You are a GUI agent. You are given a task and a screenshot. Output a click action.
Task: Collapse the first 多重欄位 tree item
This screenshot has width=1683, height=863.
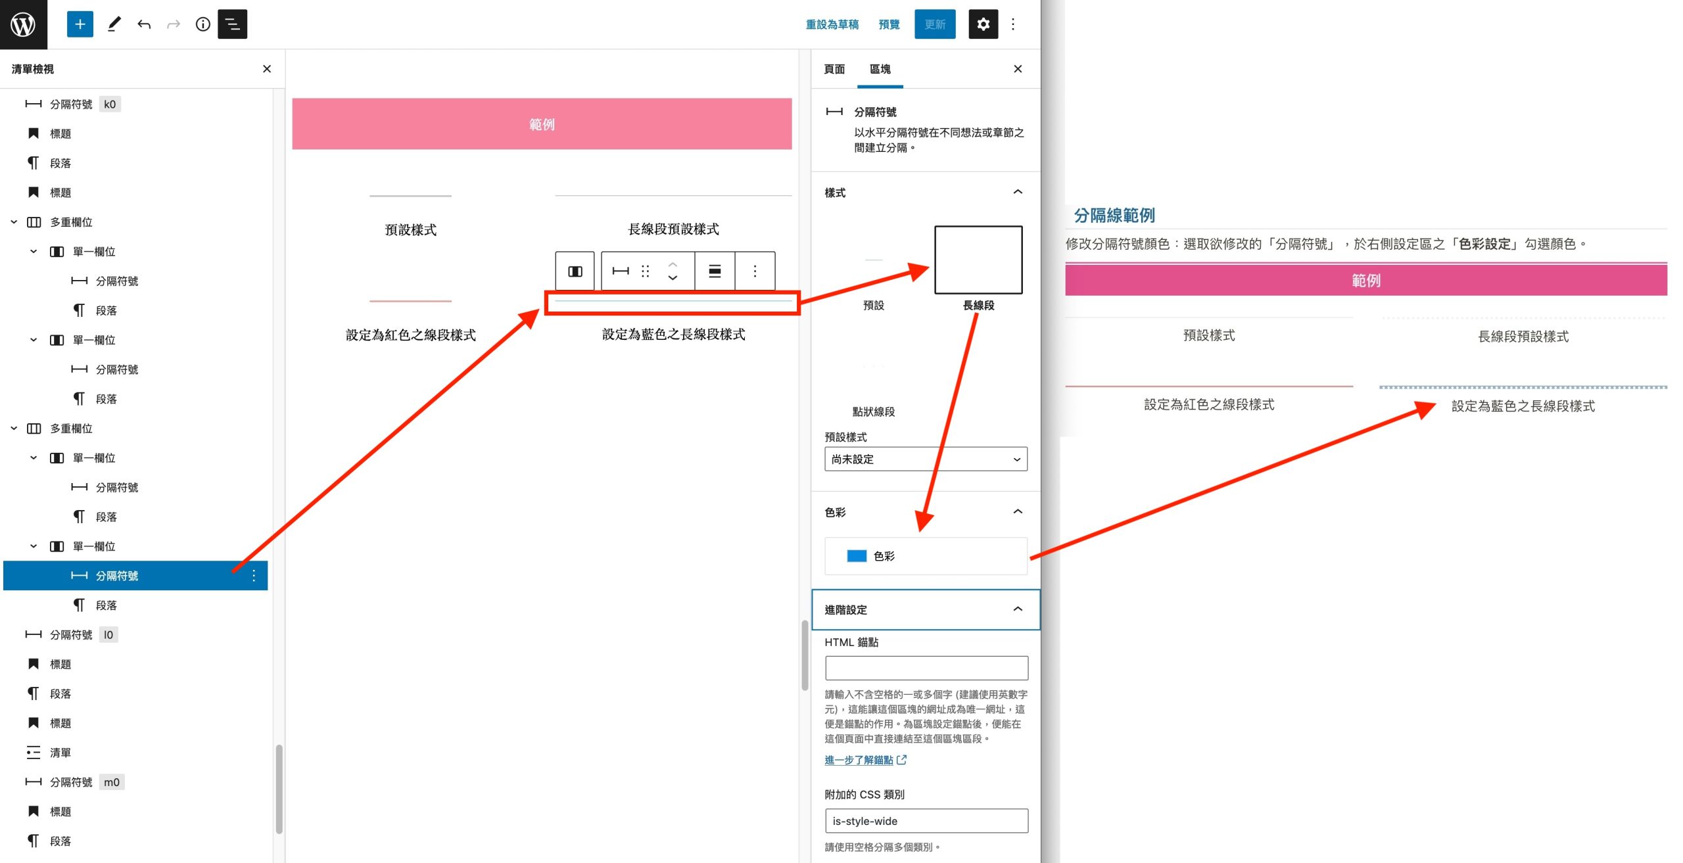coord(14,222)
